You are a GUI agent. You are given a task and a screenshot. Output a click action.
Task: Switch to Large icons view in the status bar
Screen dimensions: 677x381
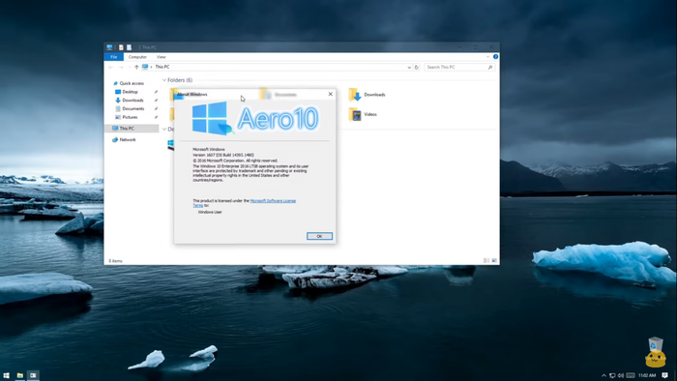494,261
